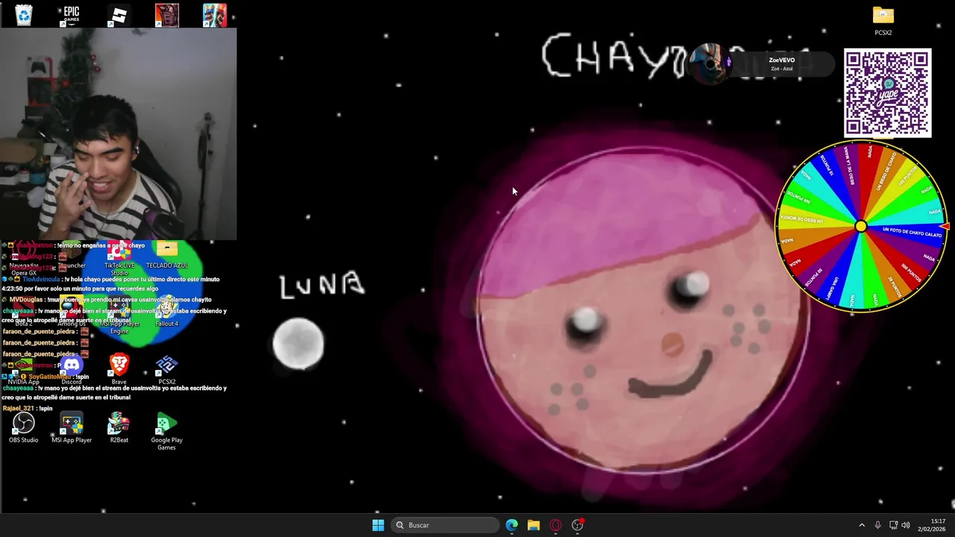
Task: Open Microsoft Edge from the taskbar
Action: (x=512, y=525)
